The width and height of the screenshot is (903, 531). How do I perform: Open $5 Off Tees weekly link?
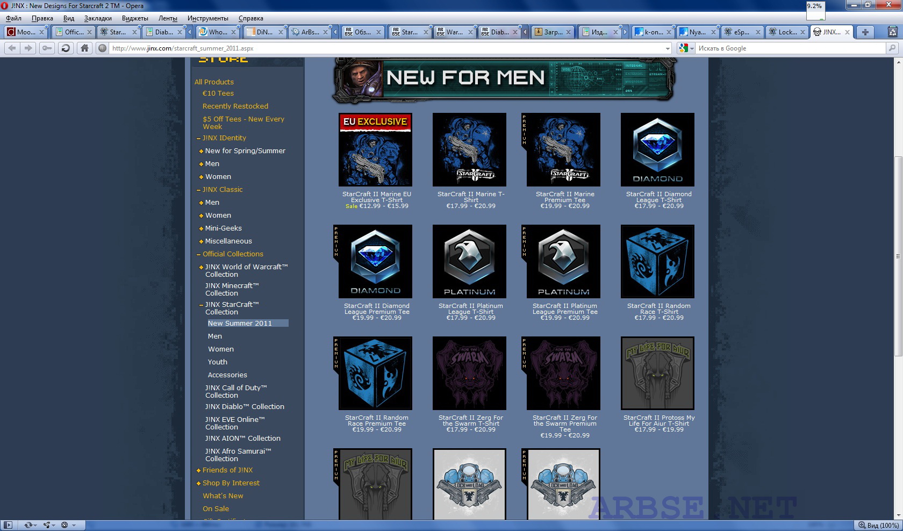(x=243, y=123)
